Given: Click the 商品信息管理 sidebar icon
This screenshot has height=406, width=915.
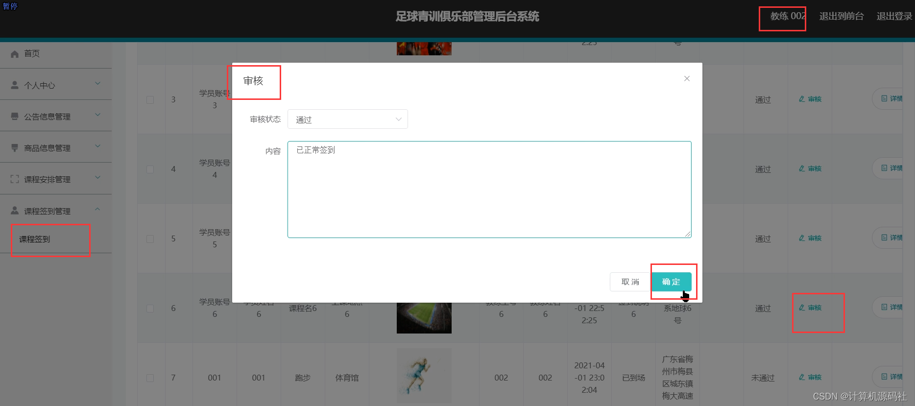Looking at the screenshot, I should (15, 148).
